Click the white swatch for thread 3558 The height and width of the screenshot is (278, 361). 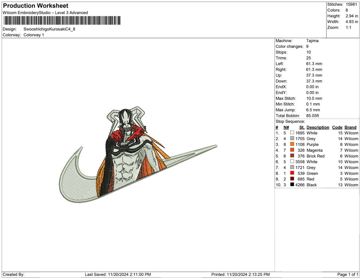click(292, 162)
